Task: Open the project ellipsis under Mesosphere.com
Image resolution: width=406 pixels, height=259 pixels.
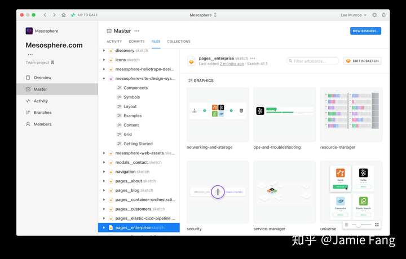Action: tap(30, 55)
